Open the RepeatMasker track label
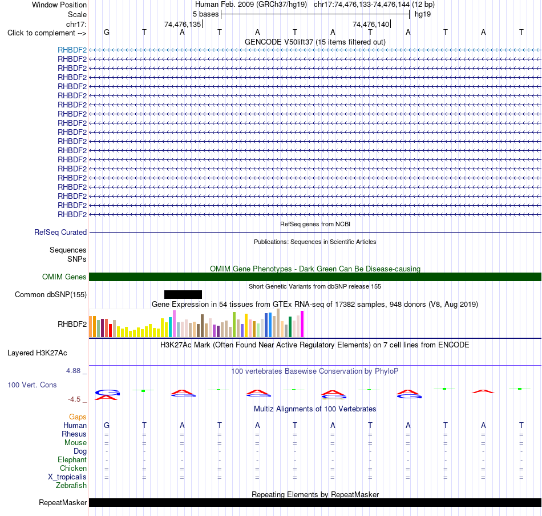542x516 pixels. [63, 502]
